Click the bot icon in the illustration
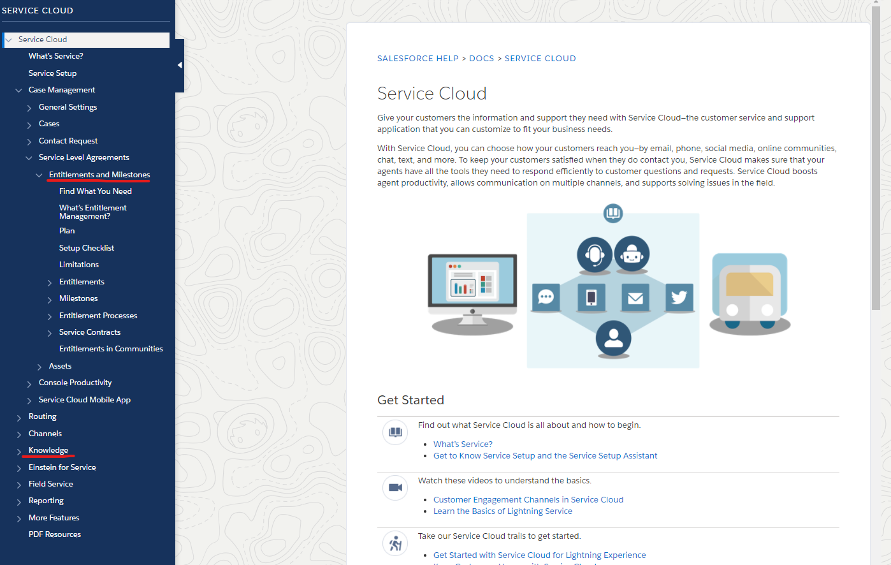This screenshot has width=891, height=565. coord(632,254)
